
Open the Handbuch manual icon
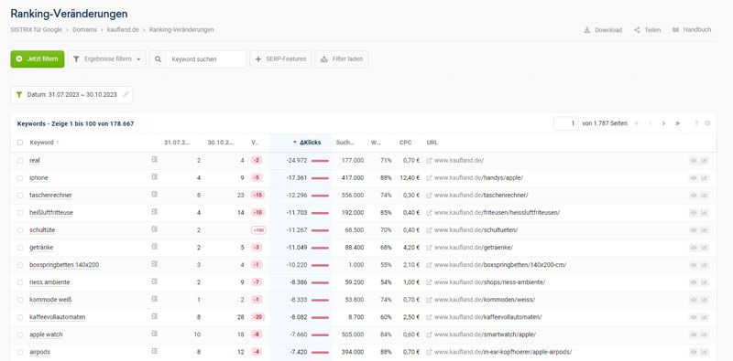click(675, 30)
